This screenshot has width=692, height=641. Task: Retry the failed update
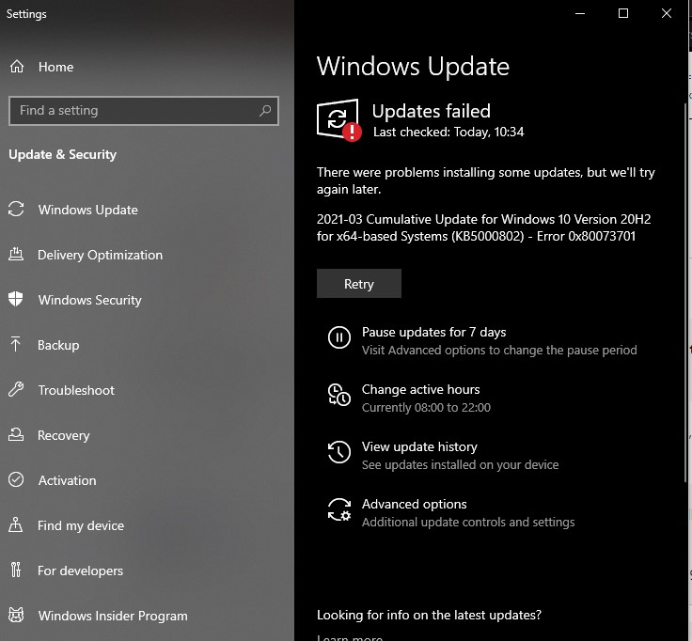359,284
